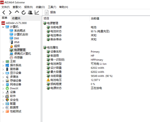Screen dimensions: 150x122
Task: Expand the 服务器 node
Action: pyautogui.click(x=3, y=69)
